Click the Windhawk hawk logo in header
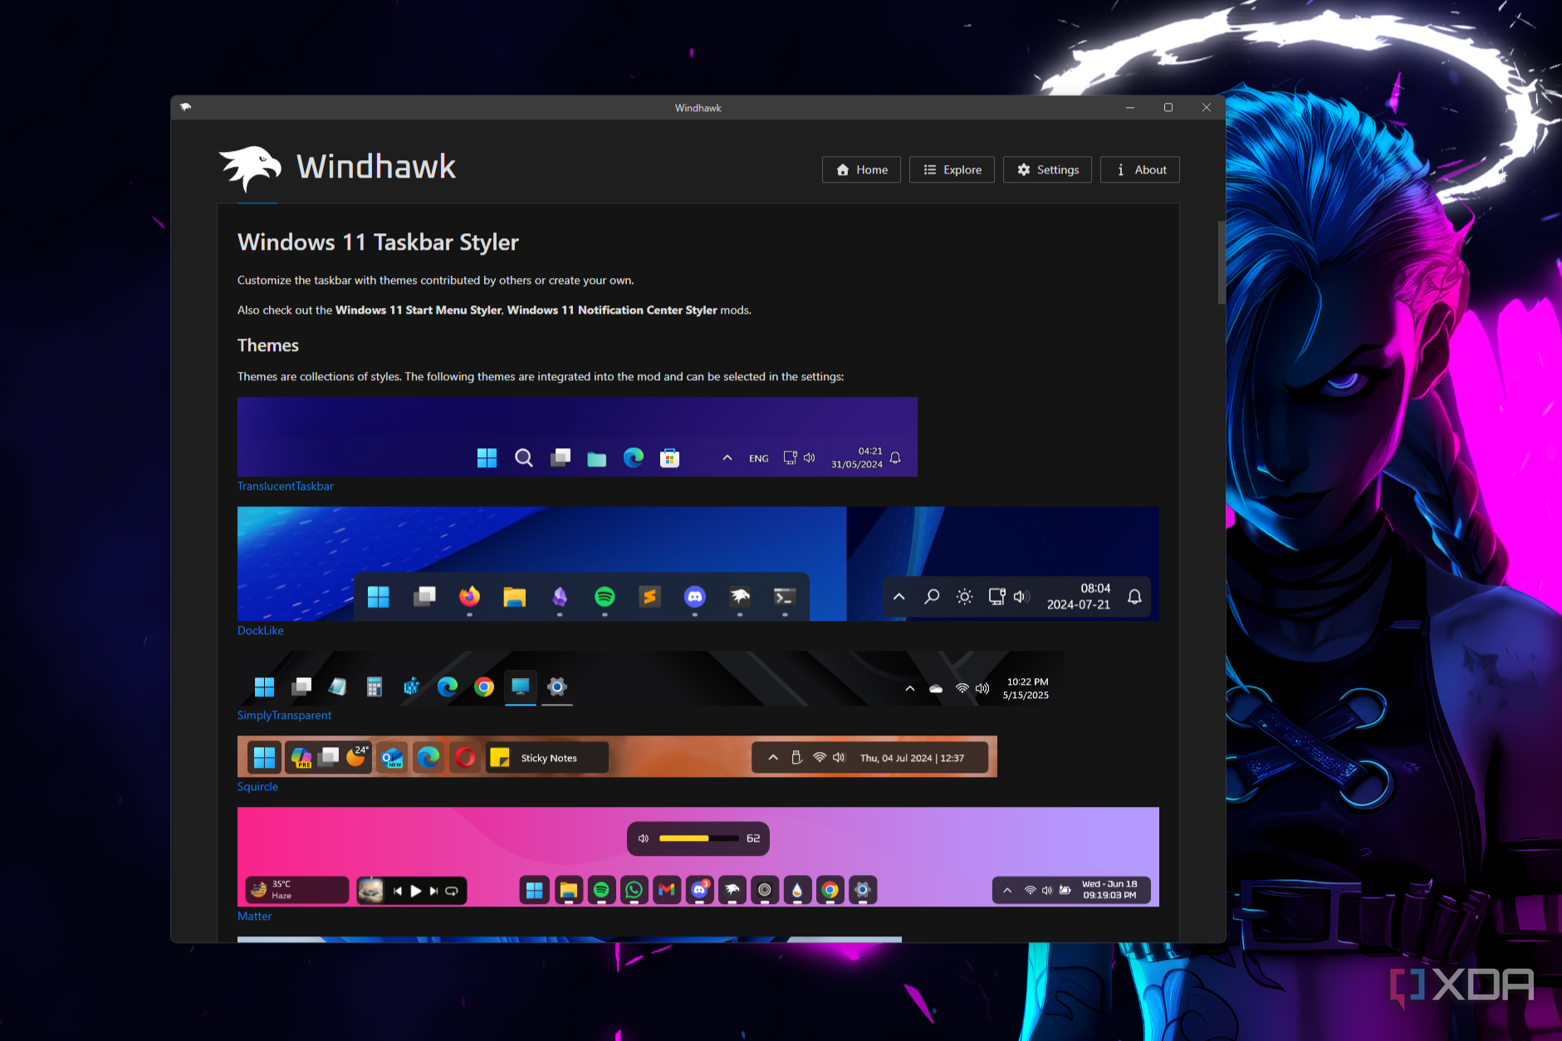1562x1041 pixels. 250,169
